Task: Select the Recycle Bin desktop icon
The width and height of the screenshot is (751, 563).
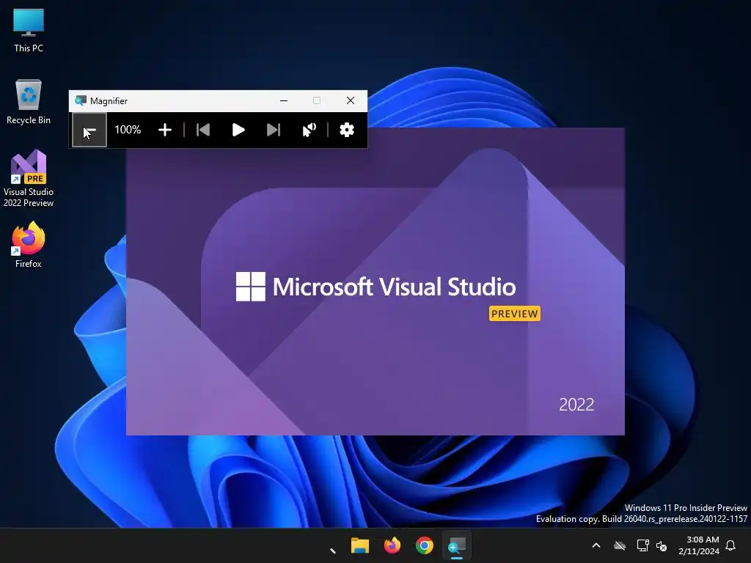Action: click(x=29, y=102)
